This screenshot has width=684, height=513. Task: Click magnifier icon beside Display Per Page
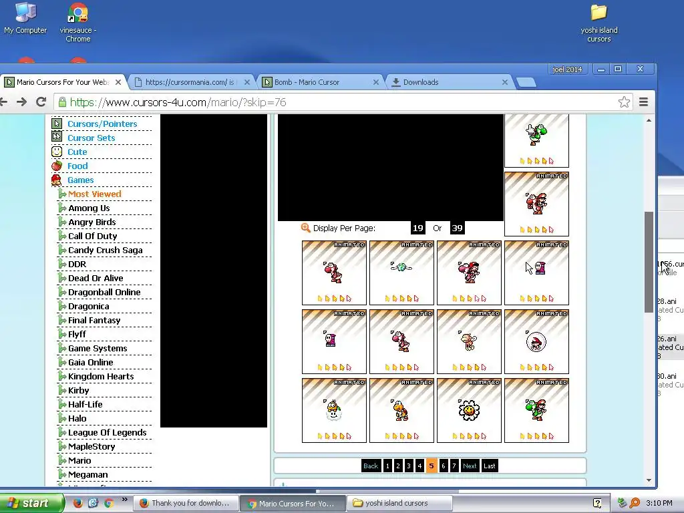305,228
